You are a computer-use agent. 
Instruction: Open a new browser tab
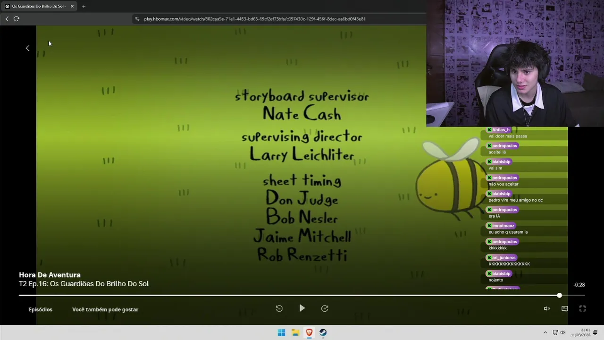click(84, 6)
